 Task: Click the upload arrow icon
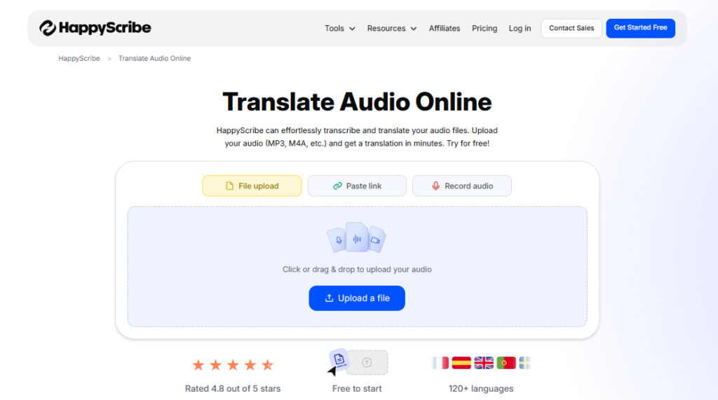tap(329, 298)
